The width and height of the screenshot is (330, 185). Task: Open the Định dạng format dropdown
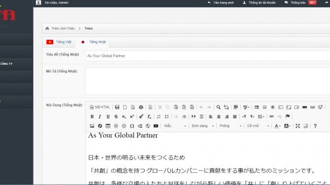(202, 126)
